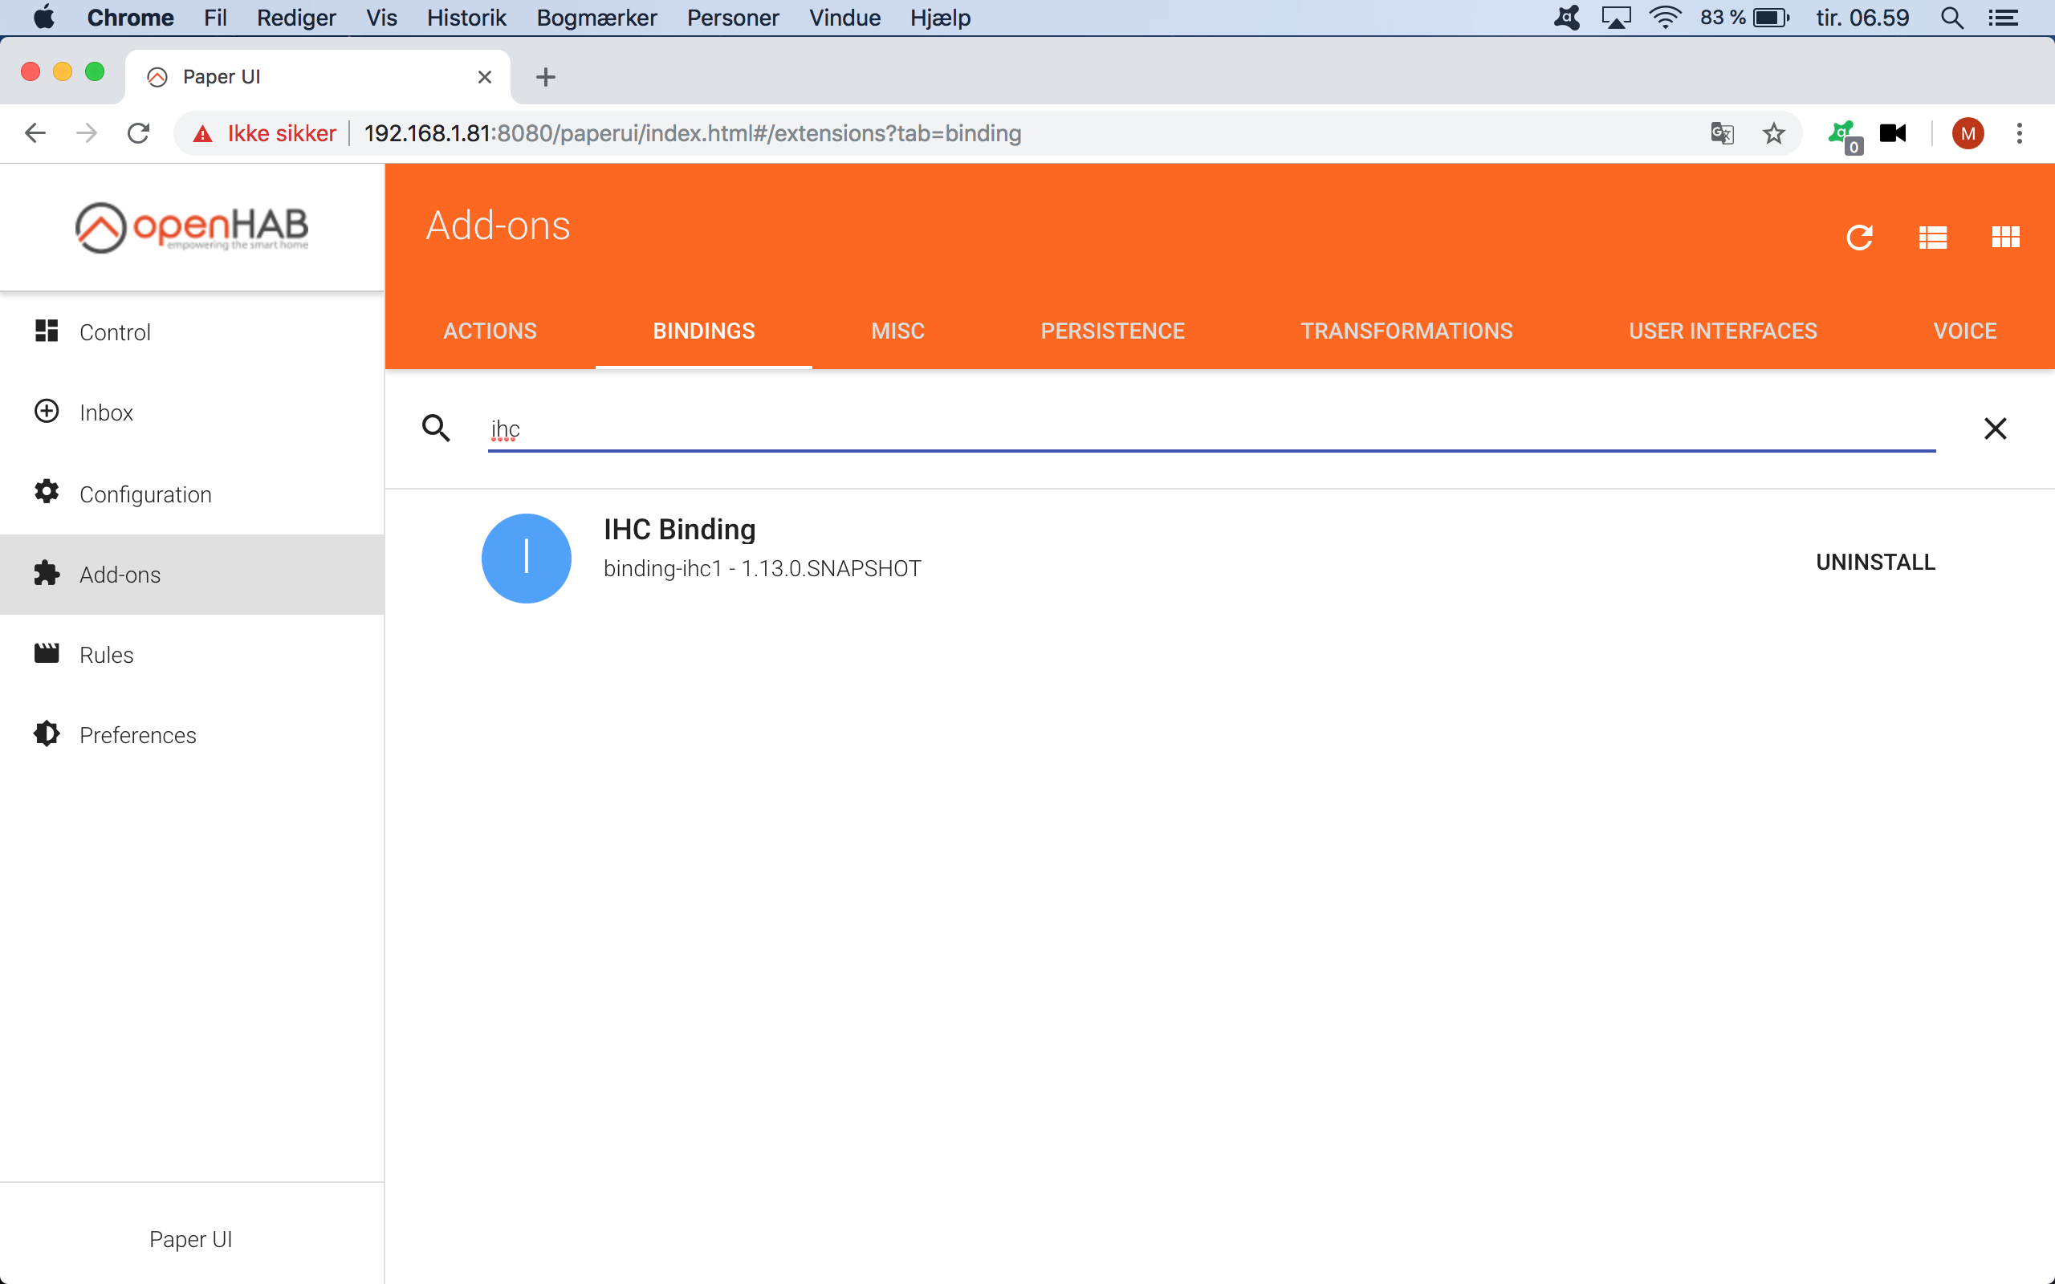This screenshot has width=2055, height=1284.
Task: Open the Chrome profile avatar M
Action: [1968, 133]
